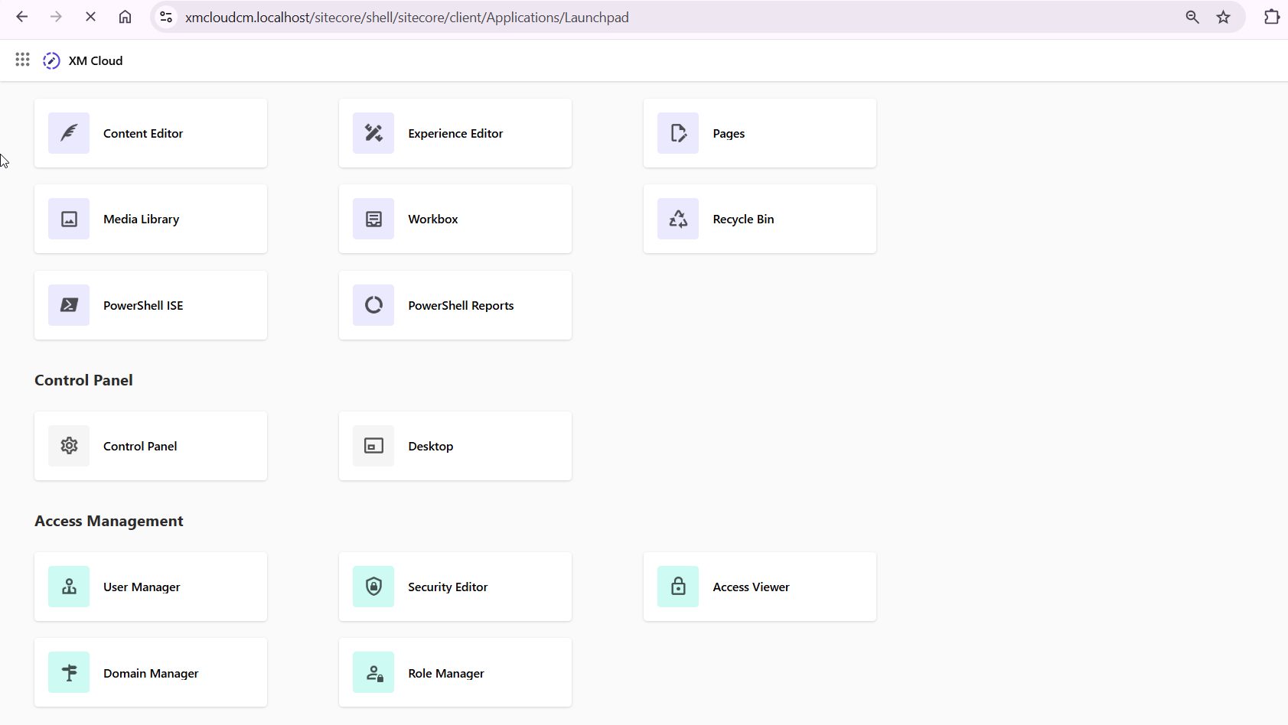Open the browser extensions menu

click(x=1271, y=17)
